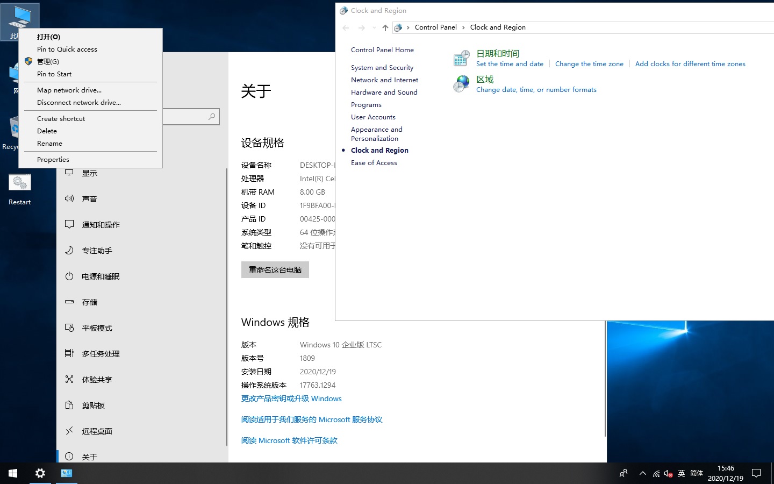Open Network and Internet category
774x484 pixels.
click(384, 80)
